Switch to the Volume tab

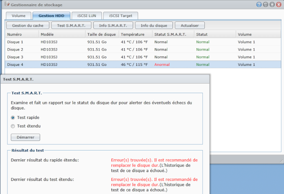pyautogui.click(x=18, y=16)
